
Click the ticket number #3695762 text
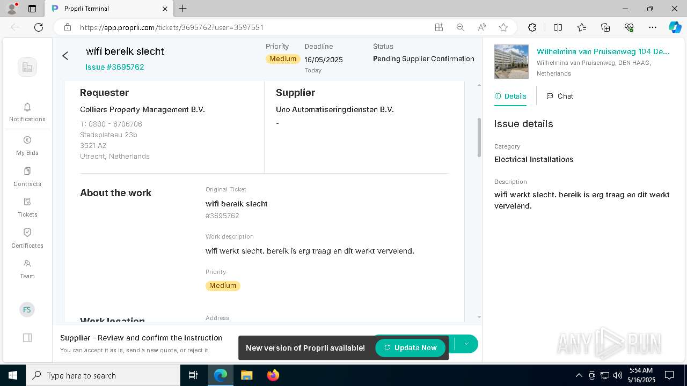click(x=222, y=216)
